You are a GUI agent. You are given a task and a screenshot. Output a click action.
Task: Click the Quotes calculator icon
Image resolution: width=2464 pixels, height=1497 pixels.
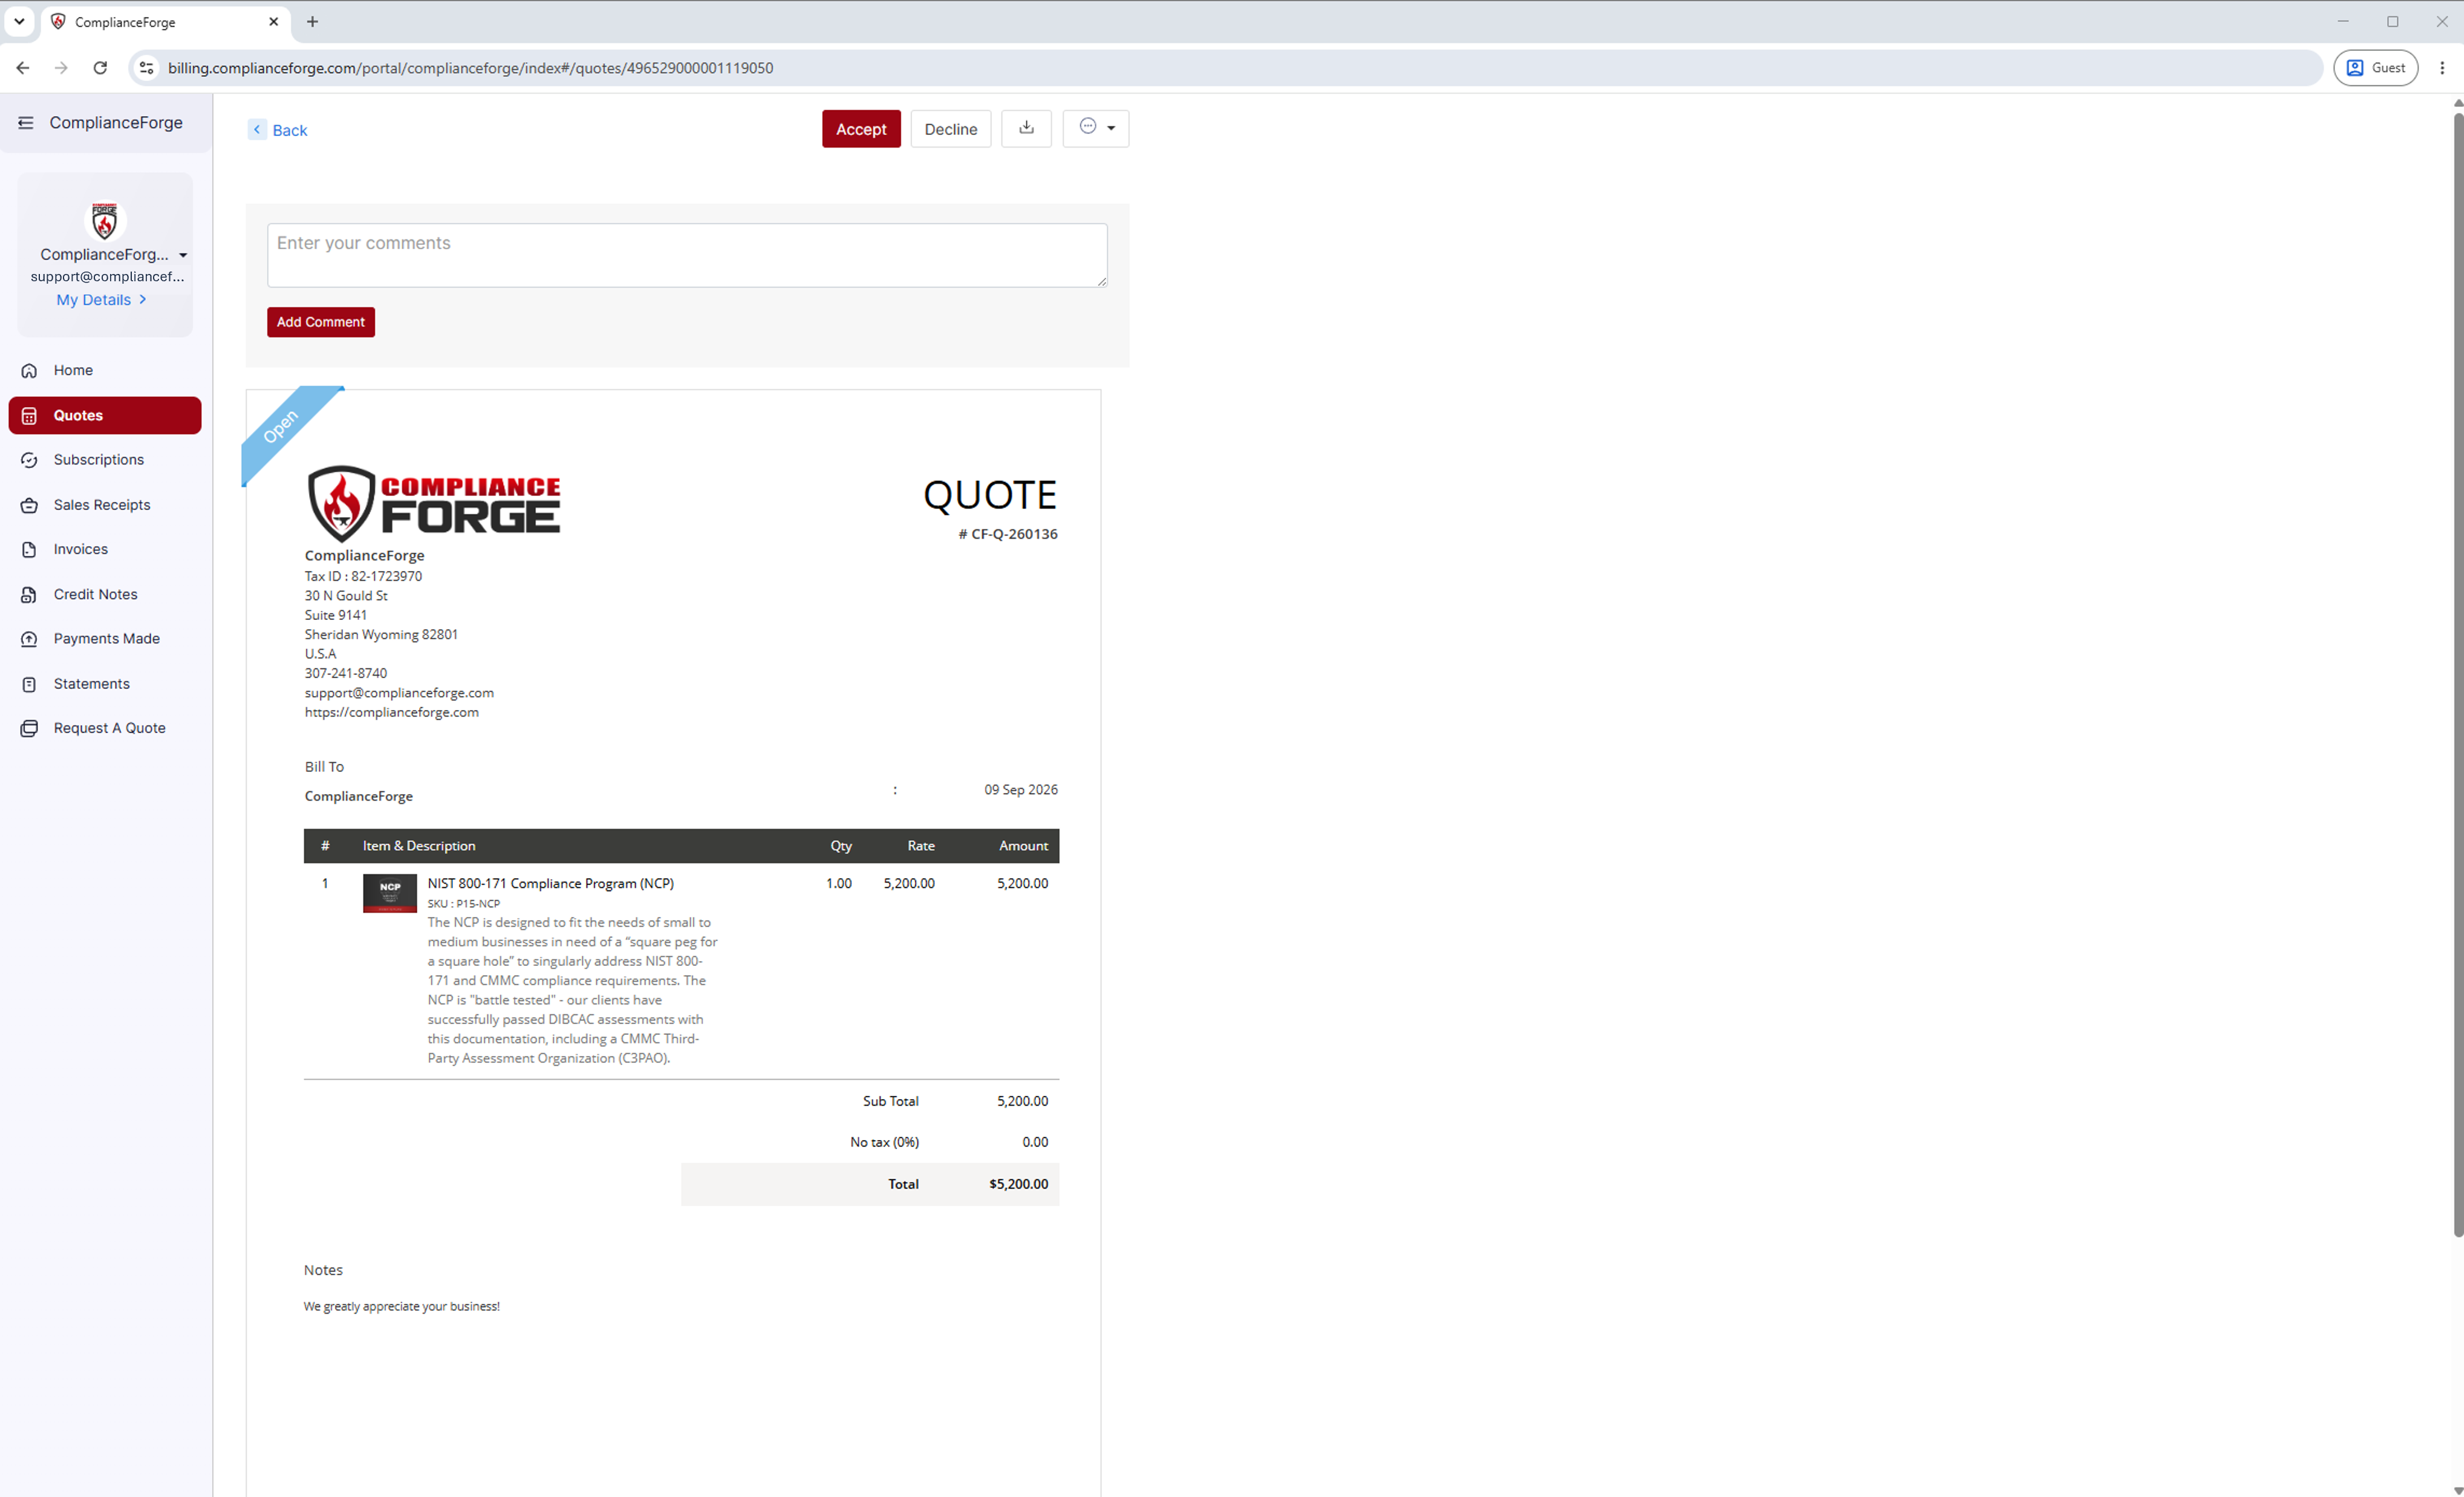coord(29,416)
